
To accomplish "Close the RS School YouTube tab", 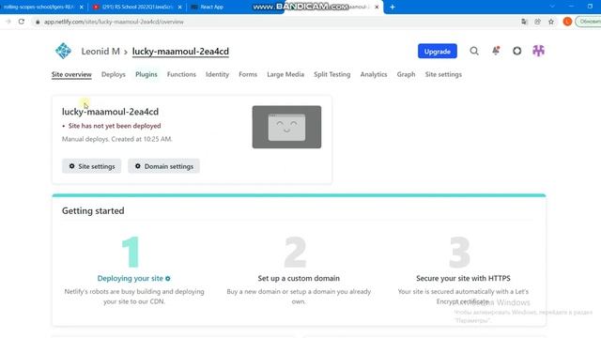I will [179, 7].
